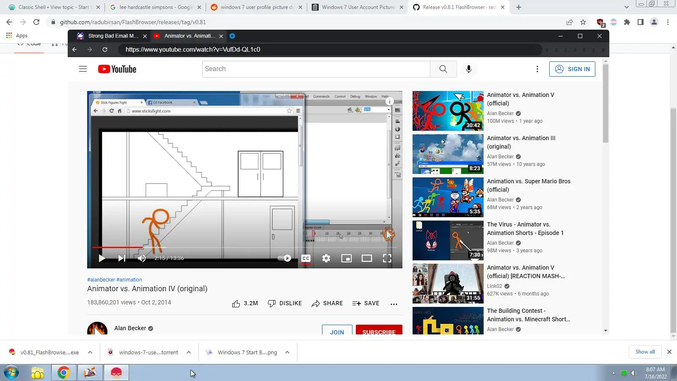The image size is (677, 381).
Task: Switch to Animator vs. Animation FlashBrowser tab
Action: click(188, 36)
